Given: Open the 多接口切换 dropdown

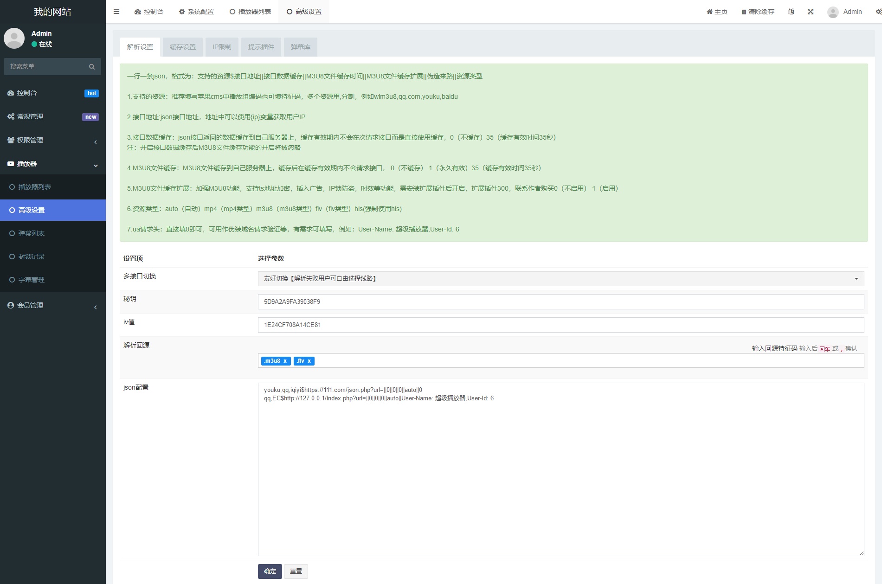Looking at the screenshot, I should pos(560,279).
